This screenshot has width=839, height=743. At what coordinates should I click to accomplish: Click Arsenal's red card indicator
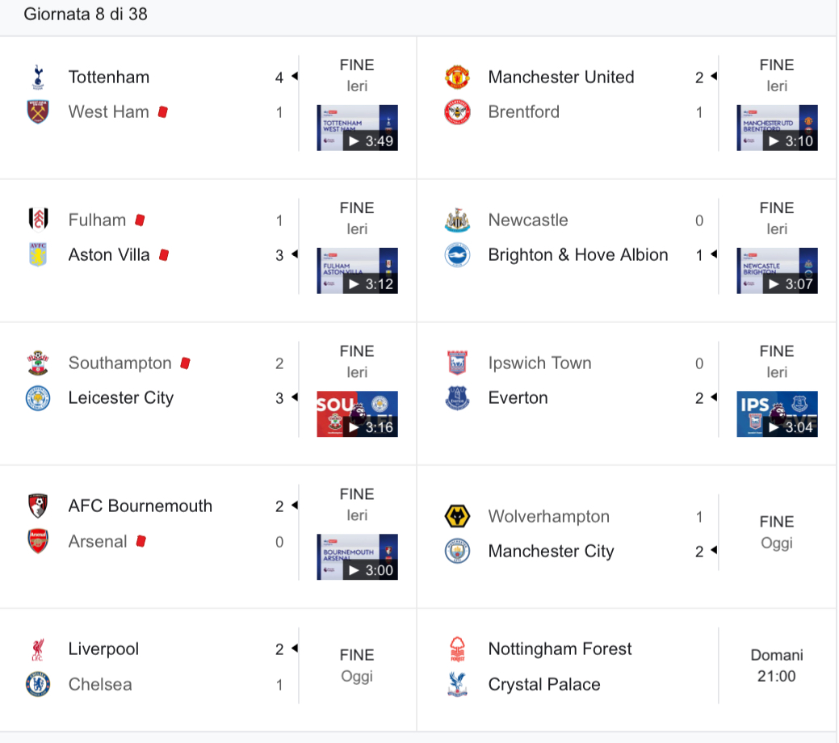(x=141, y=541)
